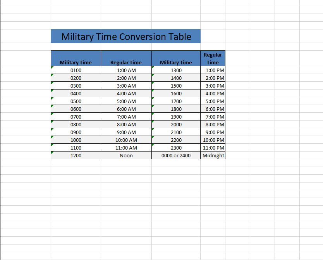Click the 0800 cell

pos(76,124)
